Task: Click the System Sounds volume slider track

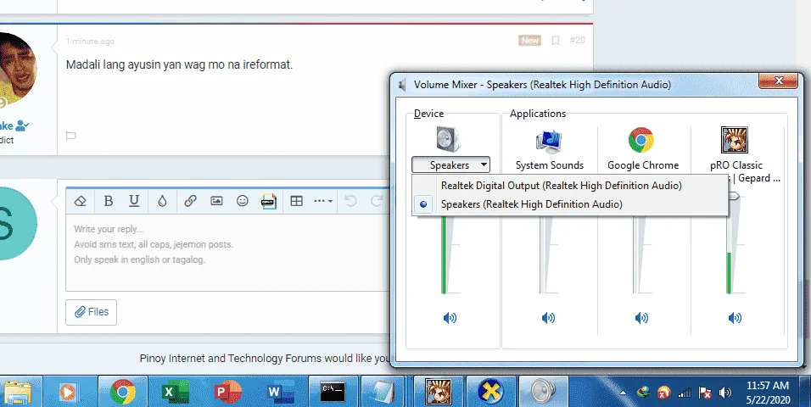Action: [x=543, y=255]
